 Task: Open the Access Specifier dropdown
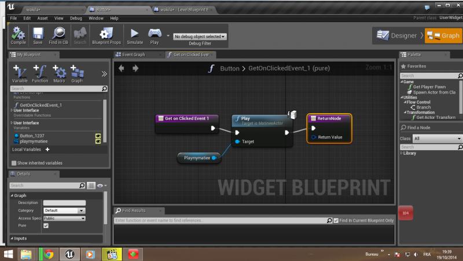tap(64, 218)
